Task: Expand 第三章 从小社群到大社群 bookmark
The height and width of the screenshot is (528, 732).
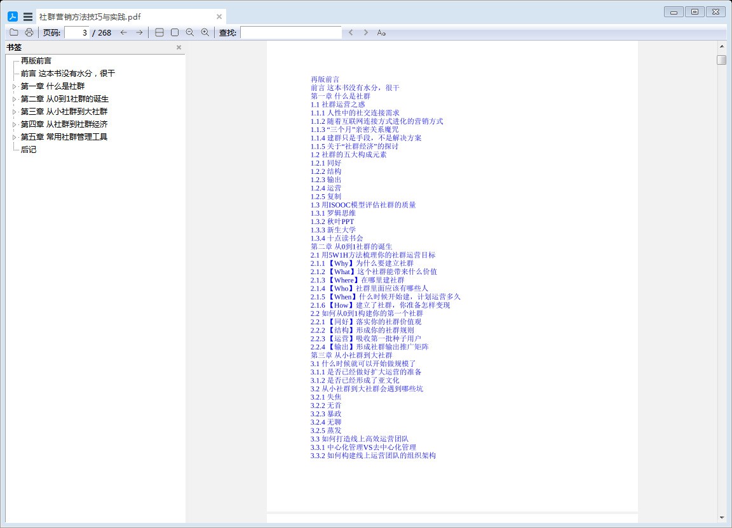Action: pyautogui.click(x=14, y=112)
